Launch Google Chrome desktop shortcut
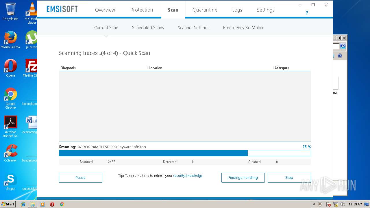Screen dimensions: 370x208 tap(10, 98)
